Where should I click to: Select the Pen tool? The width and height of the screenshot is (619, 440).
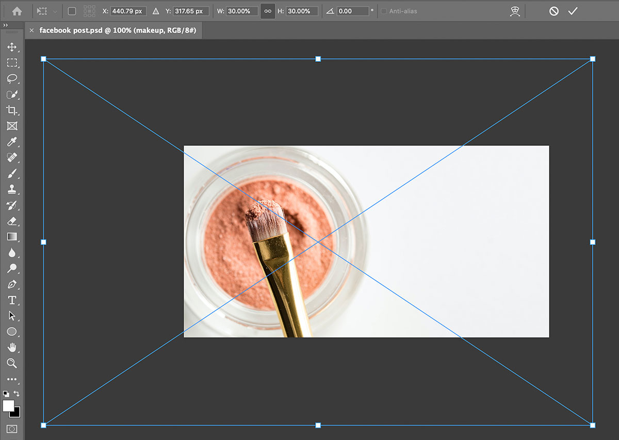(11, 284)
